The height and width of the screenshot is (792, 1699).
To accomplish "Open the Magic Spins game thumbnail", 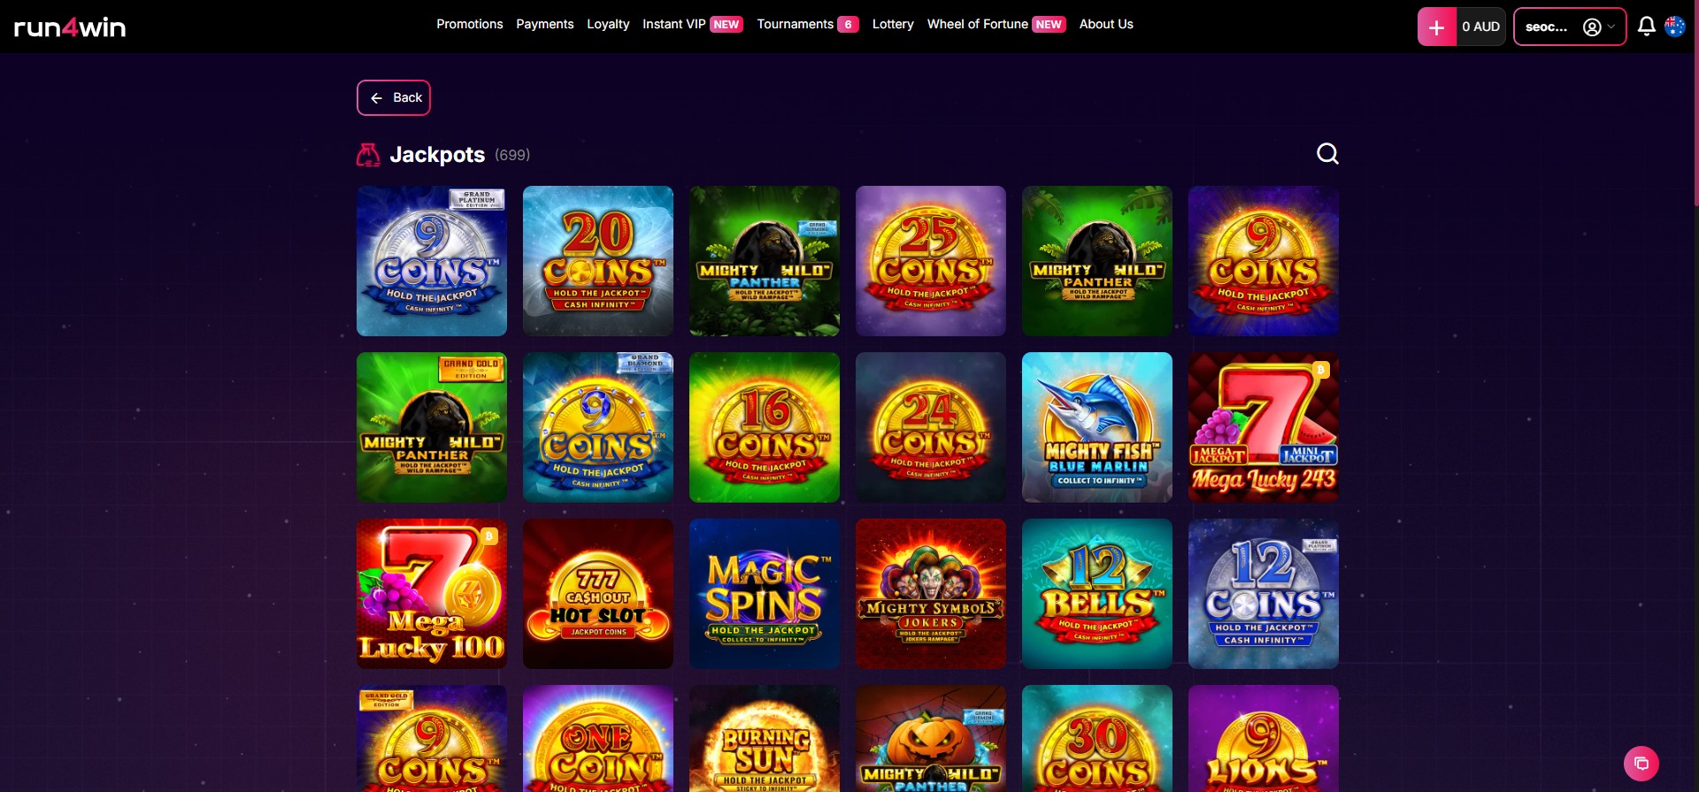I will click(765, 594).
